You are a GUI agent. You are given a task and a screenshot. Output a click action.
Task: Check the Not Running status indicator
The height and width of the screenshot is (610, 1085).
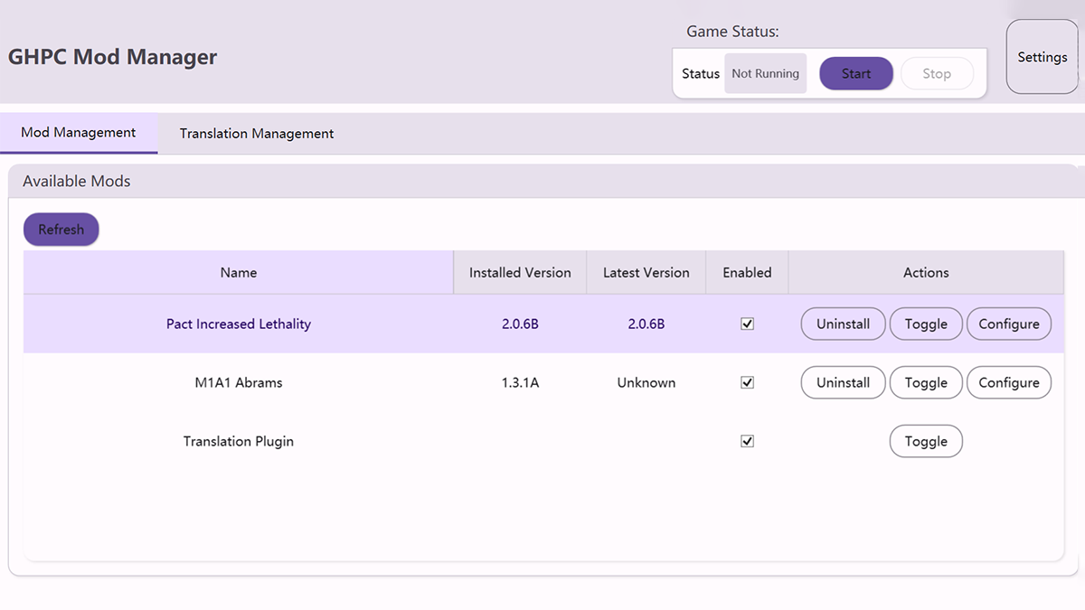pyautogui.click(x=765, y=73)
